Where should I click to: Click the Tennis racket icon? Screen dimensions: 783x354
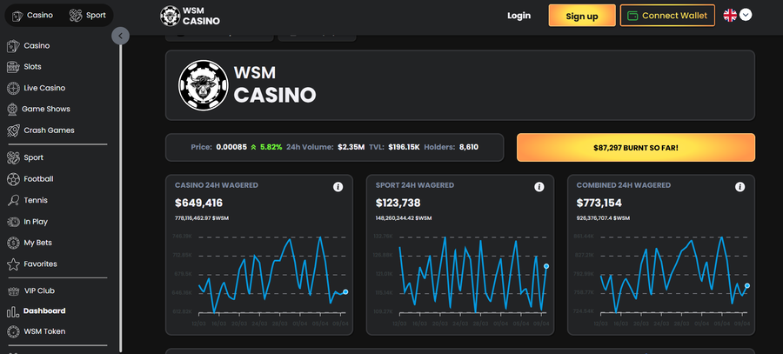point(13,201)
